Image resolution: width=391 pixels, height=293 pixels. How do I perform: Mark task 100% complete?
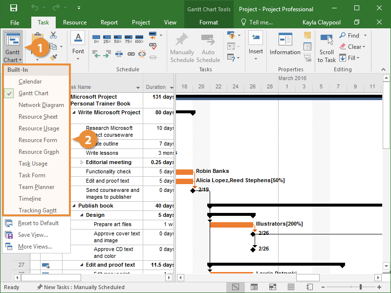tap(140, 39)
